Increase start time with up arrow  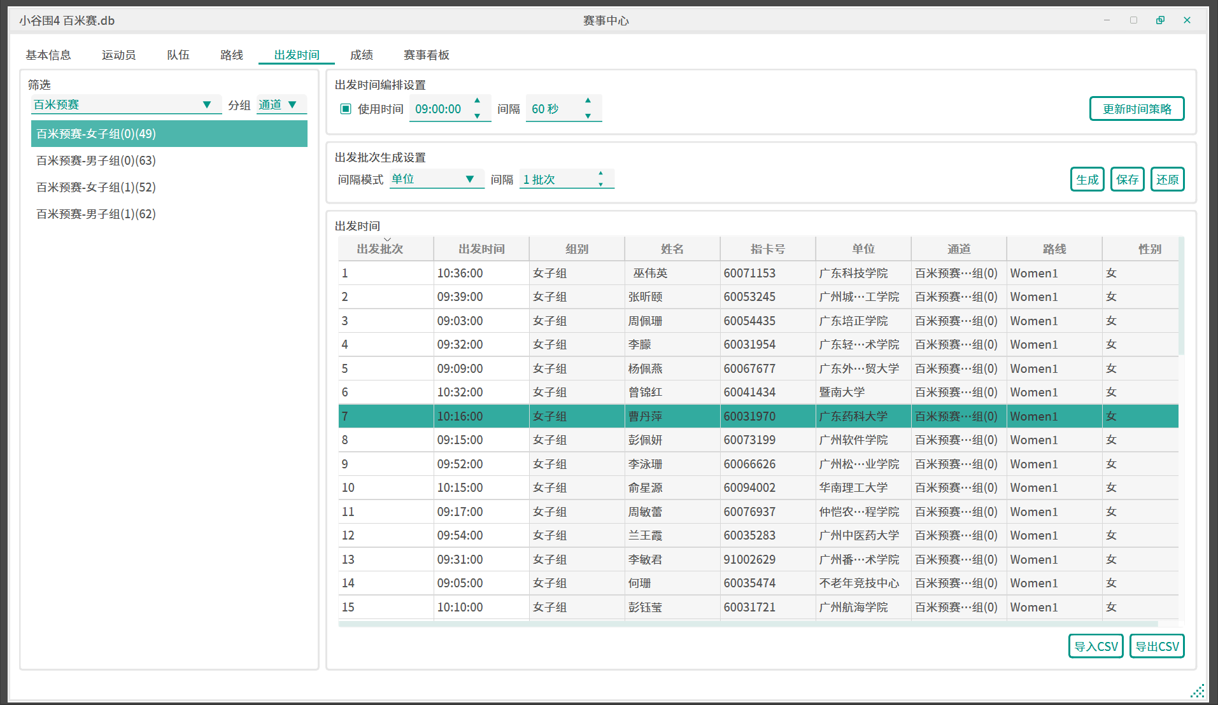pos(477,101)
